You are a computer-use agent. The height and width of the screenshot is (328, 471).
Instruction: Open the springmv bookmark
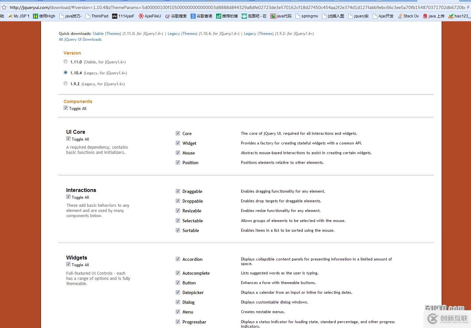[x=307, y=16]
